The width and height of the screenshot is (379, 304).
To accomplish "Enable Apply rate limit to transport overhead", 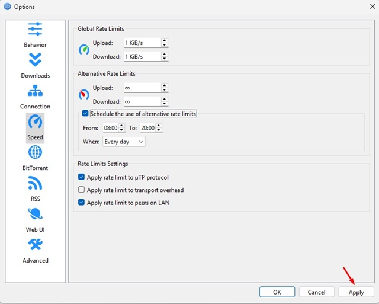I will 82,190.
